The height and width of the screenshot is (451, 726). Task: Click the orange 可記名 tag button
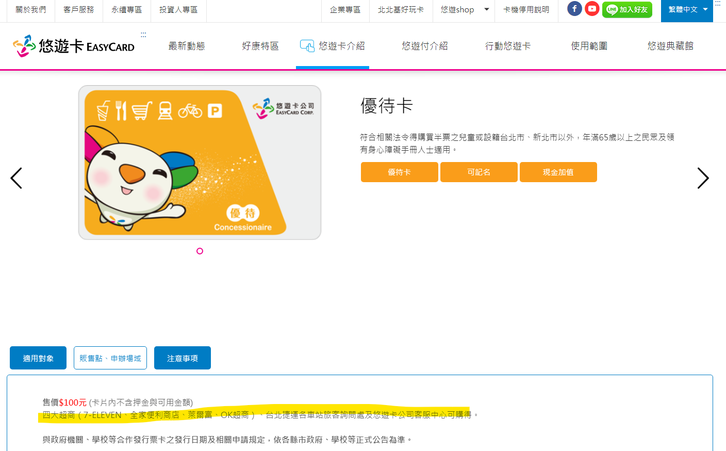(x=478, y=172)
